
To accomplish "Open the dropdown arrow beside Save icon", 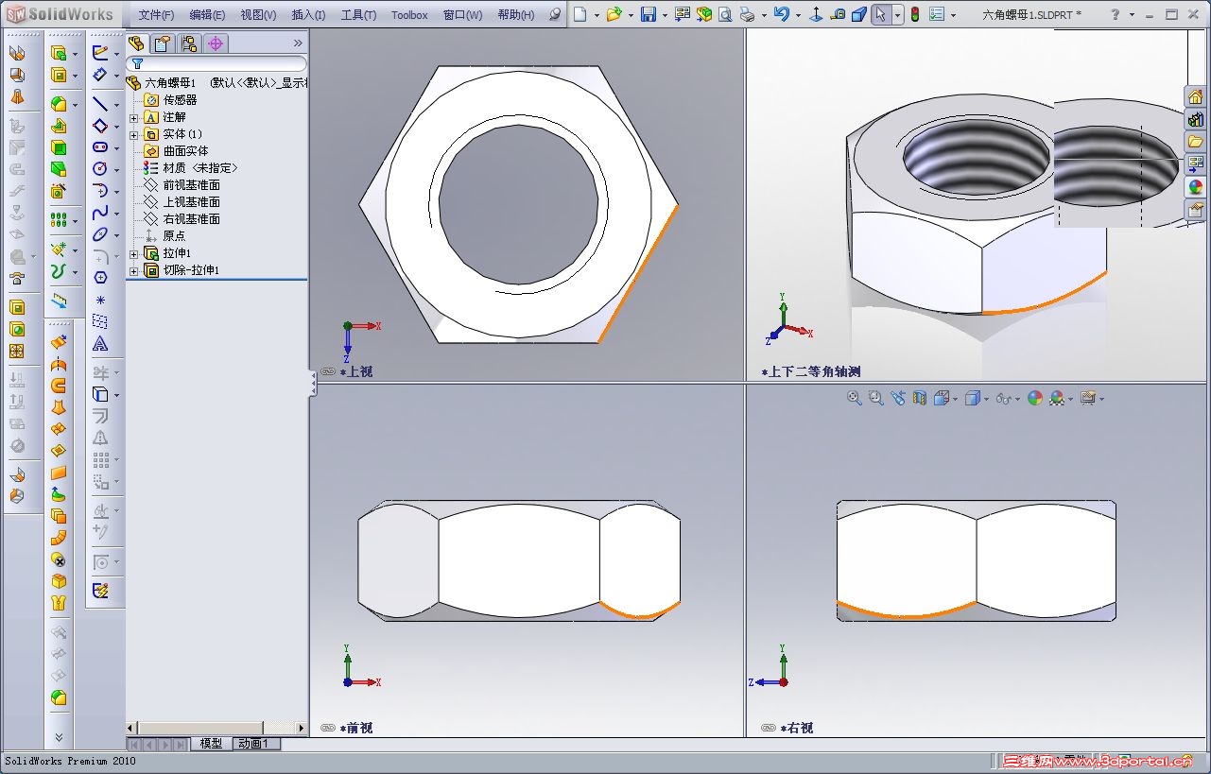I will 665,15.
